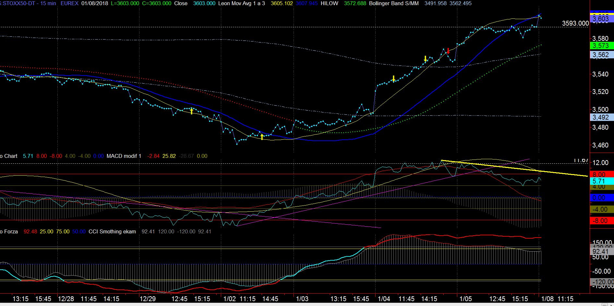Click the 12/29 date on time axis
The height and width of the screenshot is (306, 614).
[148, 299]
